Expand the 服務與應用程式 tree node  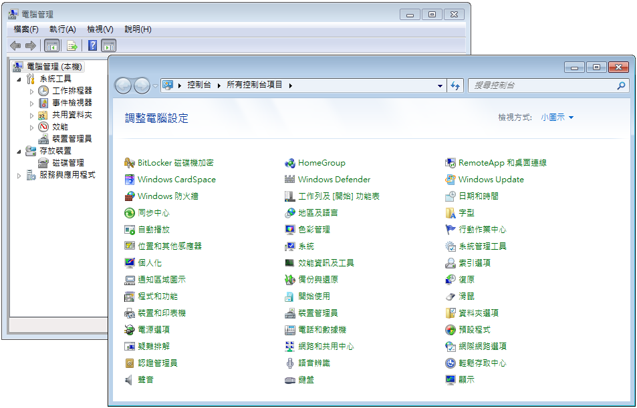[x=19, y=176]
